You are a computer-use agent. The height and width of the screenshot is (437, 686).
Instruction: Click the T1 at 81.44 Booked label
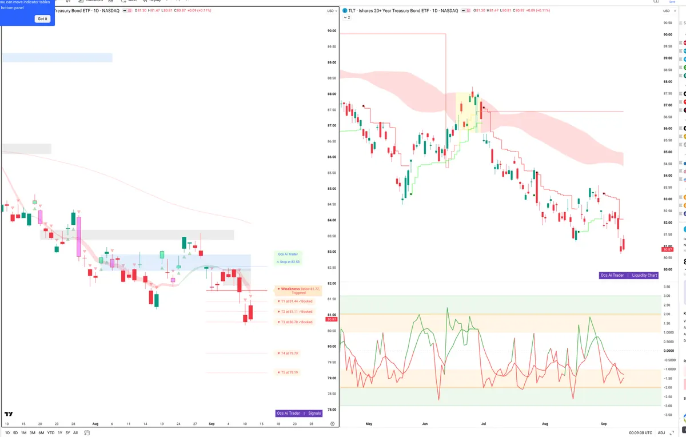click(295, 301)
